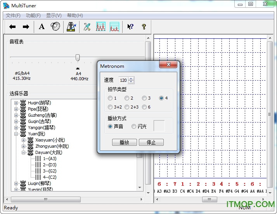Click the instrument tree scroll down arrow

[x=140, y=188]
